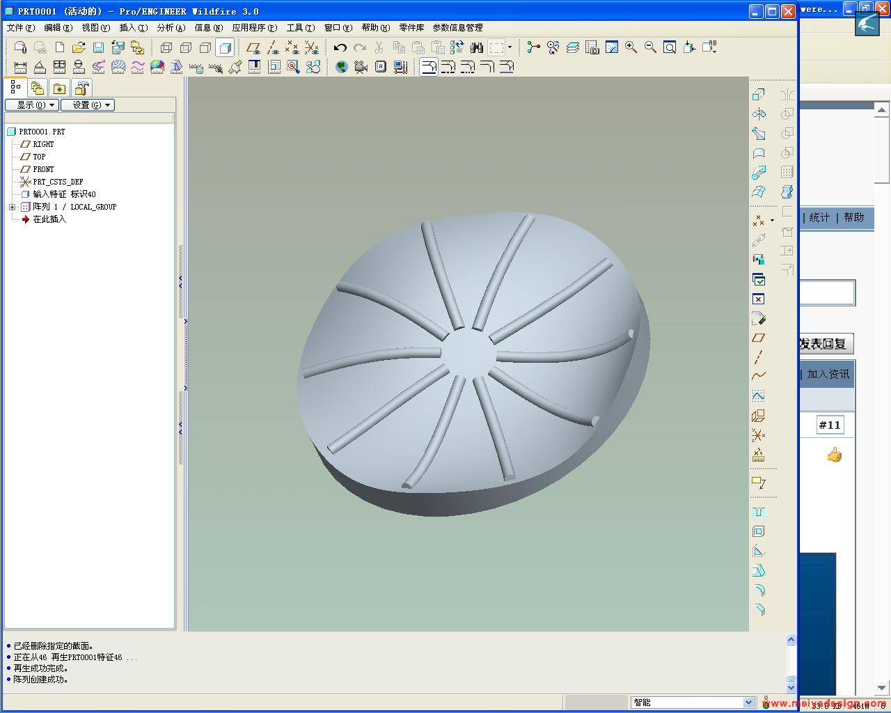The height and width of the screenshot is (713, 891).
Task: Save the model with the floppy disk icon
Action: [x=98, y=47]
